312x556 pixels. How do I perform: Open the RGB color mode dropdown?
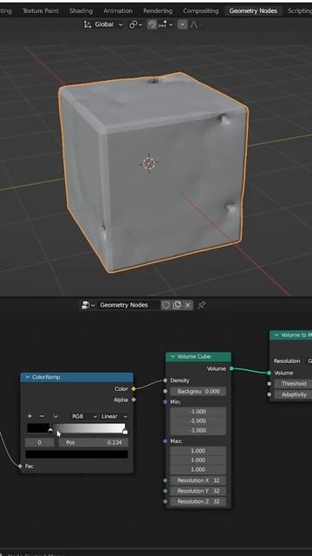[84, 416]
